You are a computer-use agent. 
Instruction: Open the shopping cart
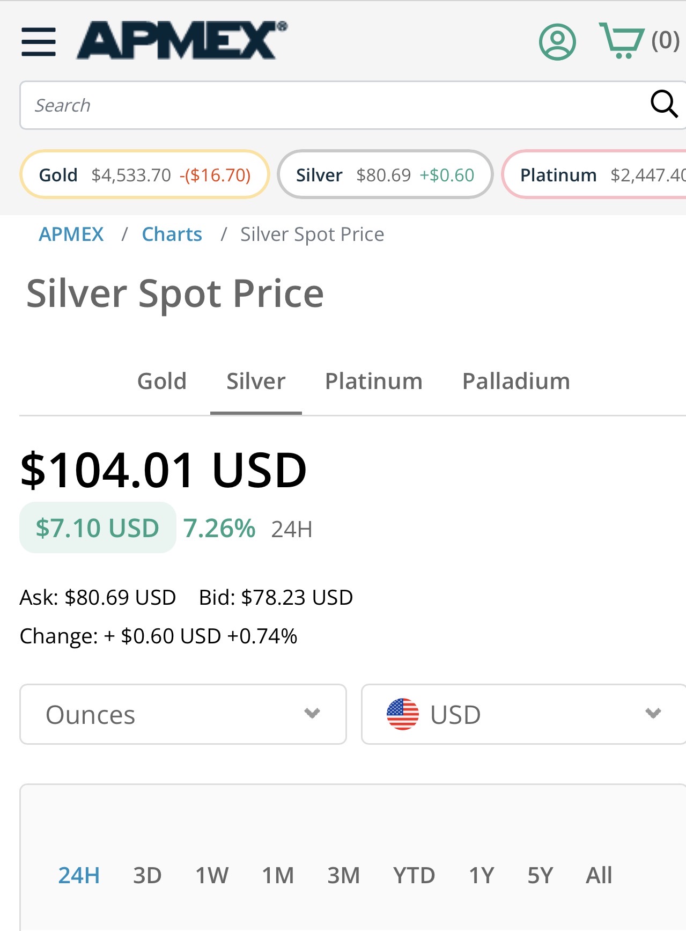pos(622,41)
